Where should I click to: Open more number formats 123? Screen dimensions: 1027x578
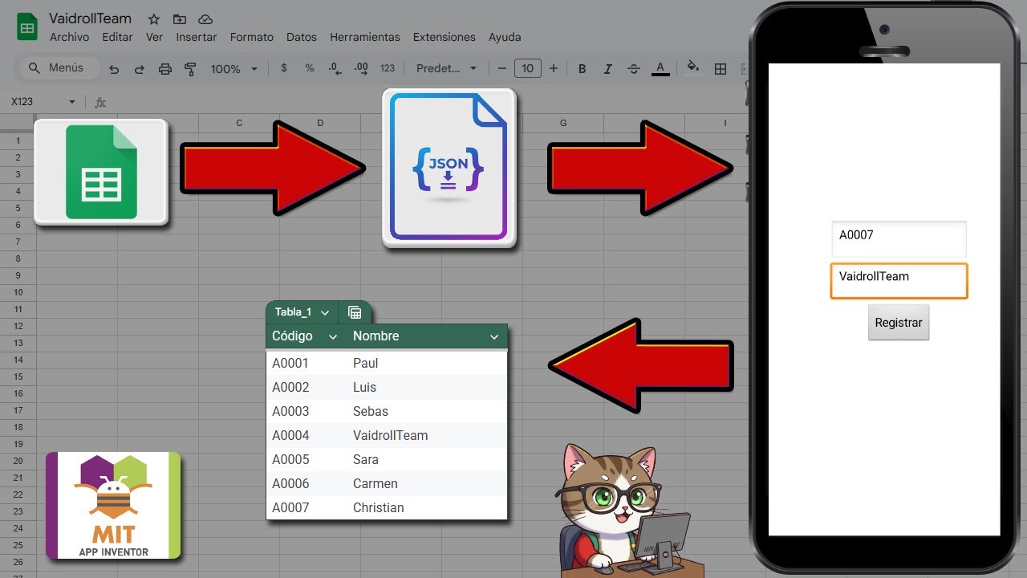click(x=388, y=69)
